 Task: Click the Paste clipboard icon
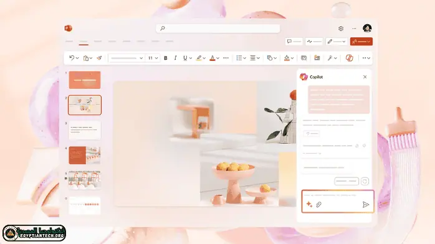[86, 58]
